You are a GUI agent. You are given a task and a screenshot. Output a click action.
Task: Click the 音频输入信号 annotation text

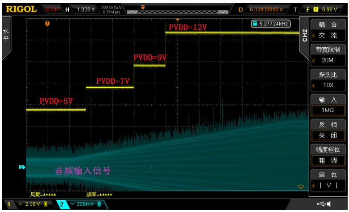(x=83, y=171)
